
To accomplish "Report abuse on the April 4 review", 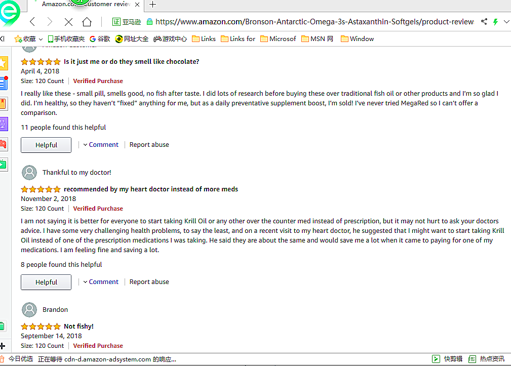I will coord(149,145).
